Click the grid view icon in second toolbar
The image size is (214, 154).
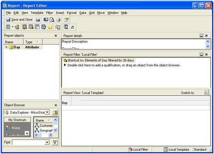tap(8, 27)
